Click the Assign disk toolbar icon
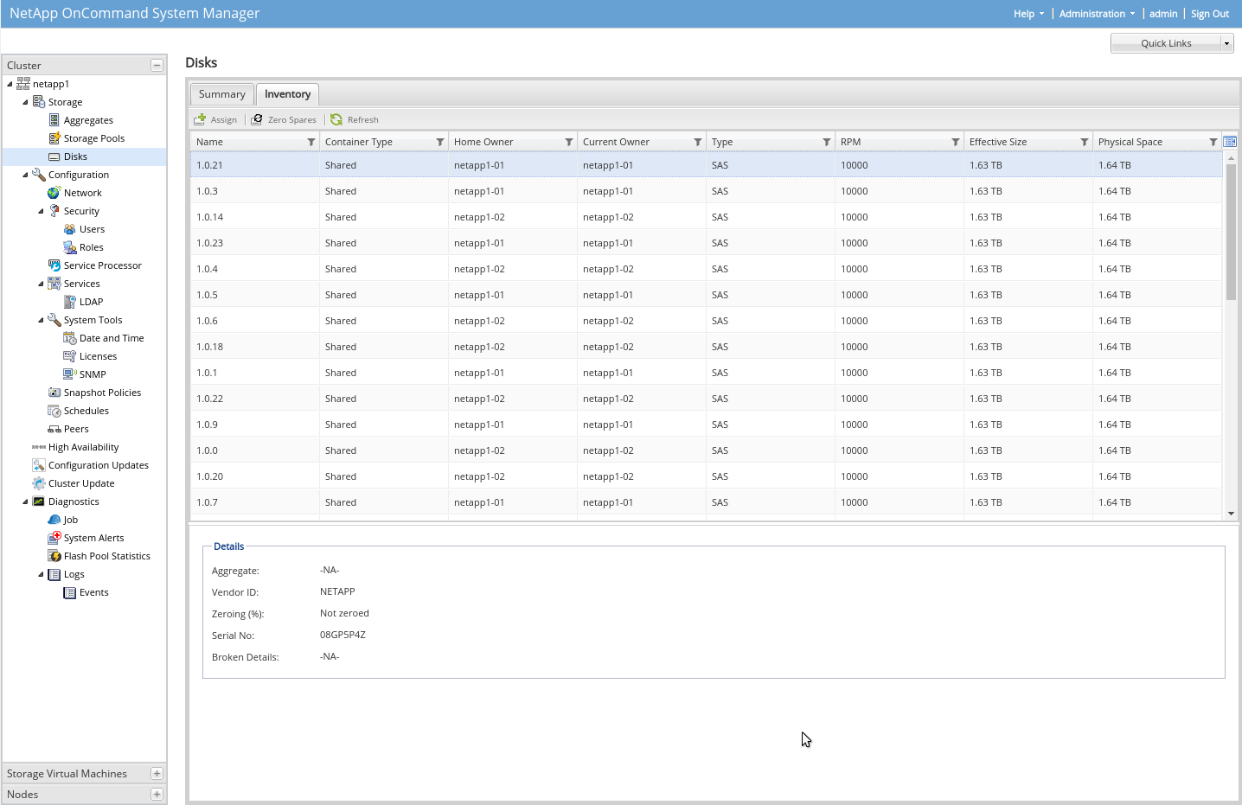The image size is (1242, 805). pos(200,119)
